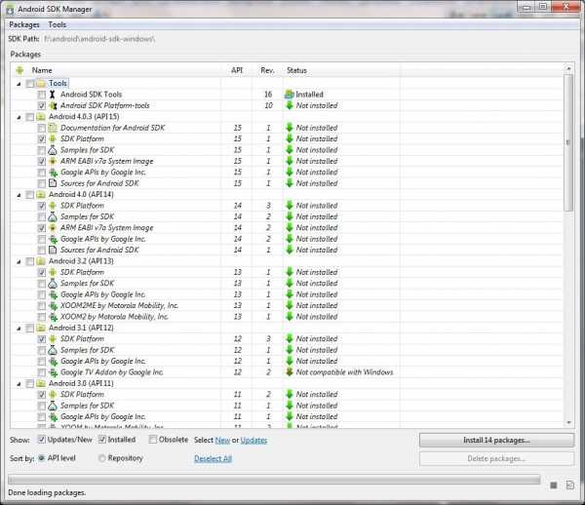The image size is (585, 505).
Task: Toggle the Obsolete checkbox
Action: click(x=154, y=441)
